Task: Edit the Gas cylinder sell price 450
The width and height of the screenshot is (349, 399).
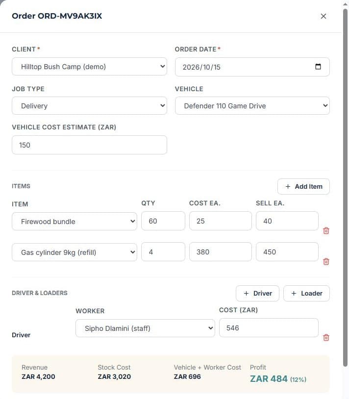Action: click(x=287, y=251)
